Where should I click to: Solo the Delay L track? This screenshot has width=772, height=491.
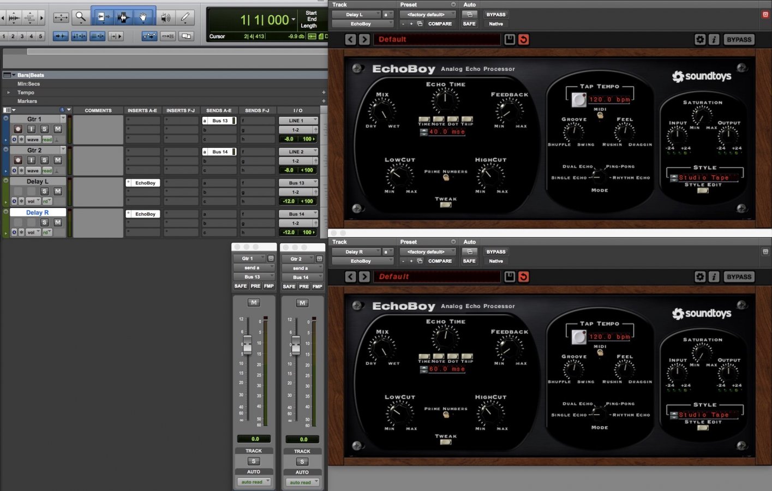click(44, 191)
